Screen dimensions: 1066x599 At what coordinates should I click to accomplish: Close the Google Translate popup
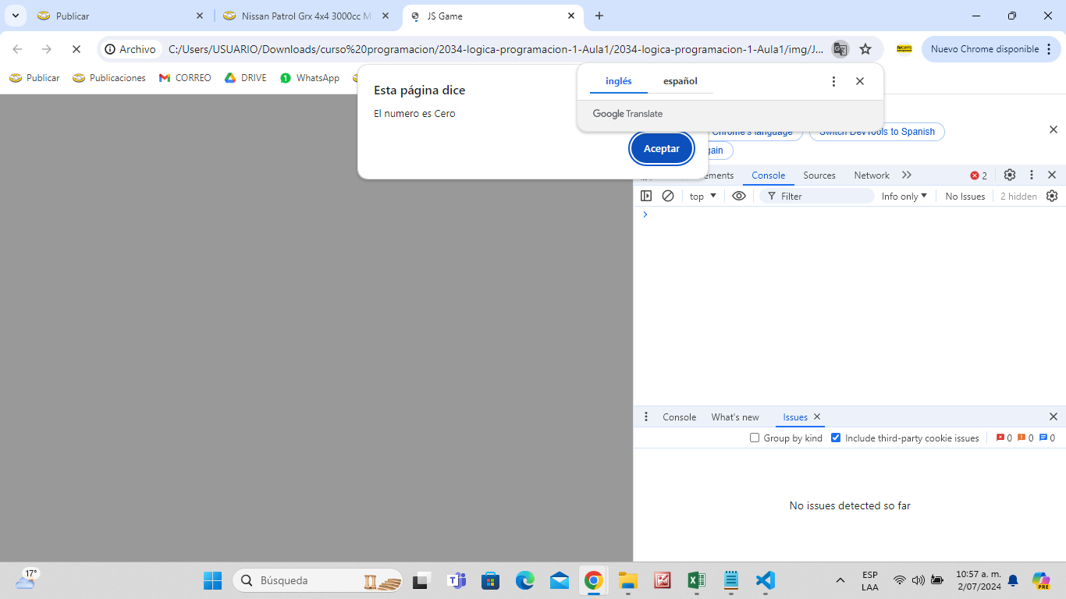(x=860, y=81)
